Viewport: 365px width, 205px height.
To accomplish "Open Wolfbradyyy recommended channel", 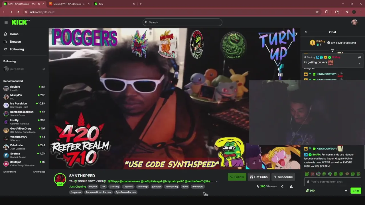I will [x=24, y=138].
